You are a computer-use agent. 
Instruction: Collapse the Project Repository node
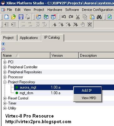pyautogui.click(x=5, y=82)
